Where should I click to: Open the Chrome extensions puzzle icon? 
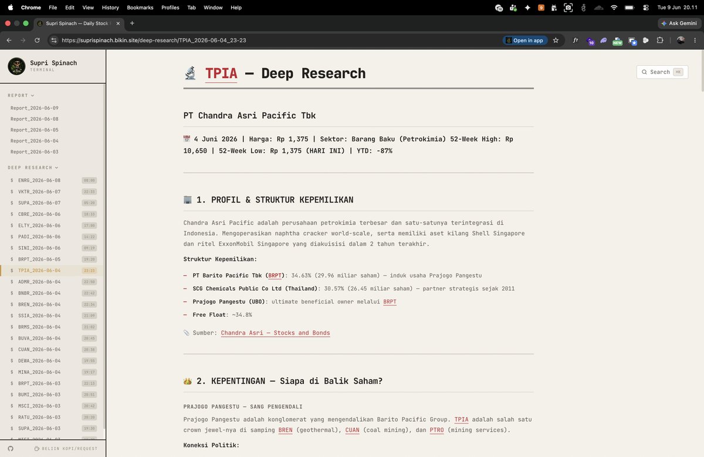(x=660, y=40)
